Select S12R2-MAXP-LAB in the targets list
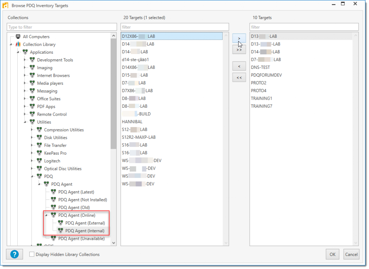 pos(139,137)
